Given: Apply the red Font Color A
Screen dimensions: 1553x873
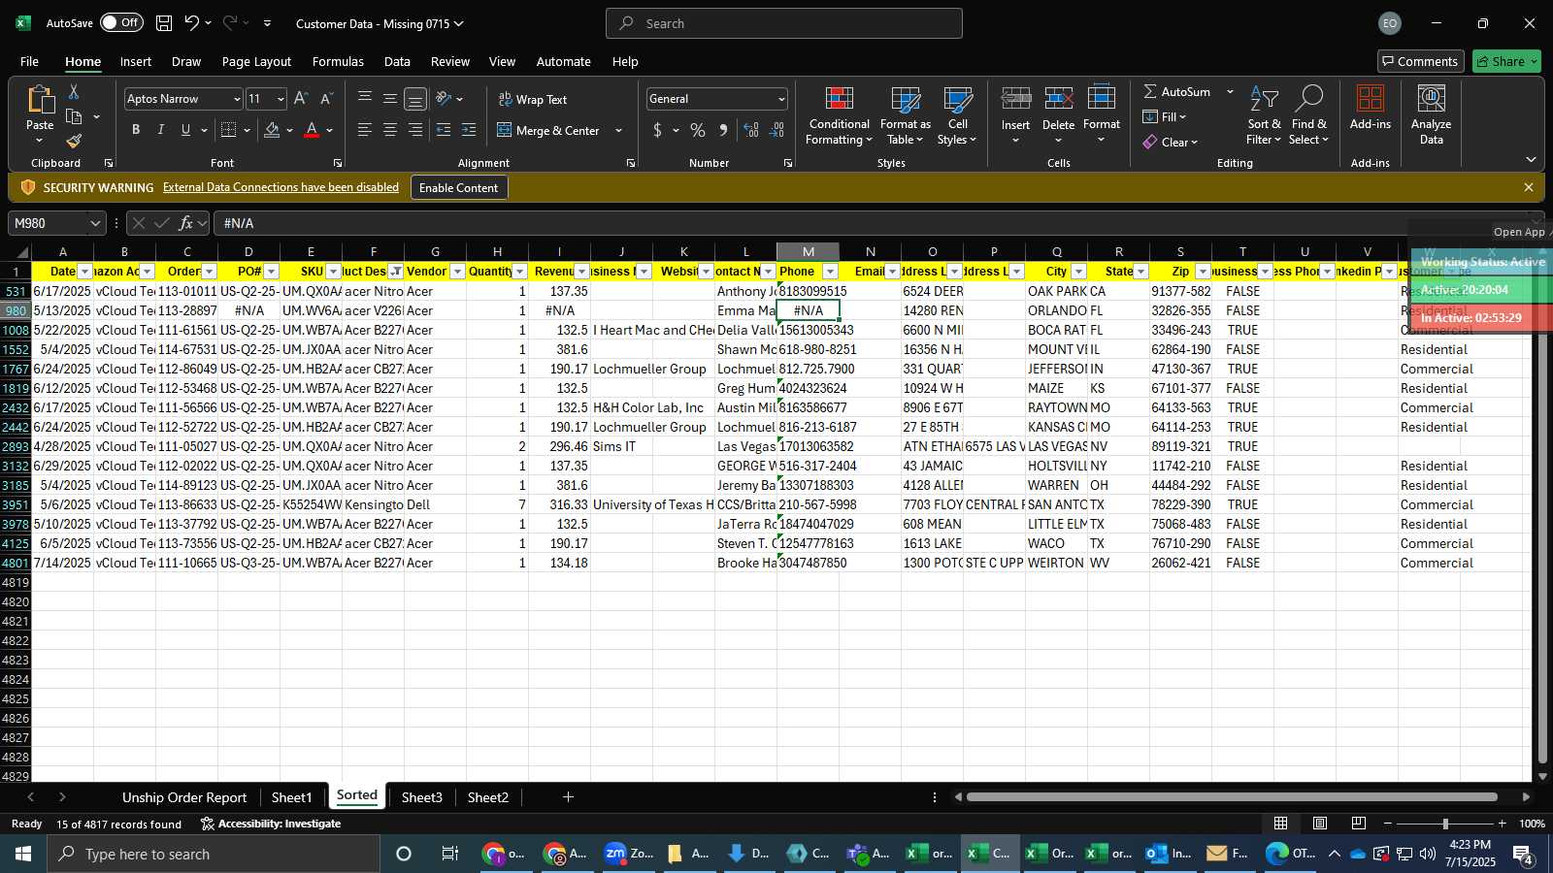Looking at the screenshot, I should (312, 130).
